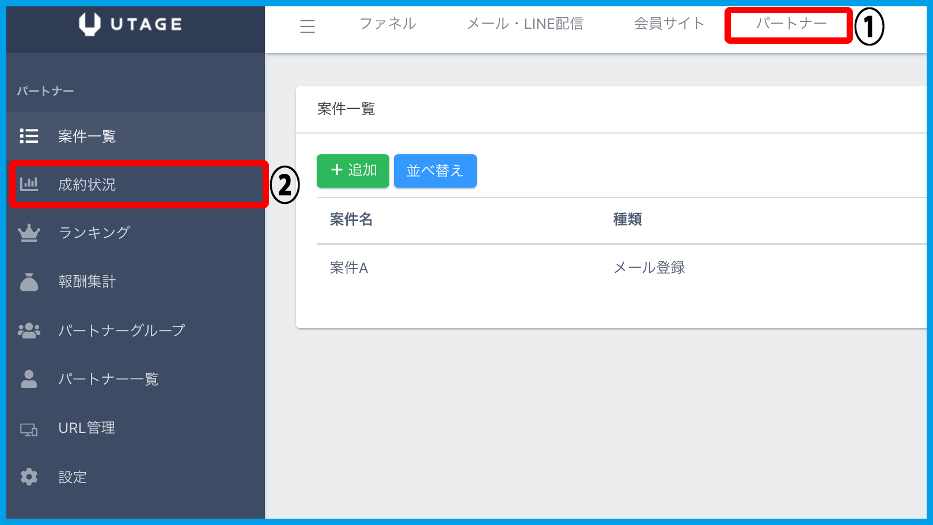Open 成約状況 in the sidebar
The image size is (933, 525).
coord(87,184)
